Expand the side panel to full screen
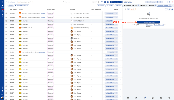 (169, 2)
